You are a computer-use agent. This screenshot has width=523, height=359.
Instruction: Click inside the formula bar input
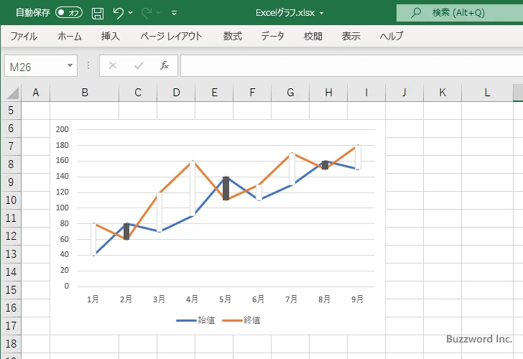tap(345, 65)
